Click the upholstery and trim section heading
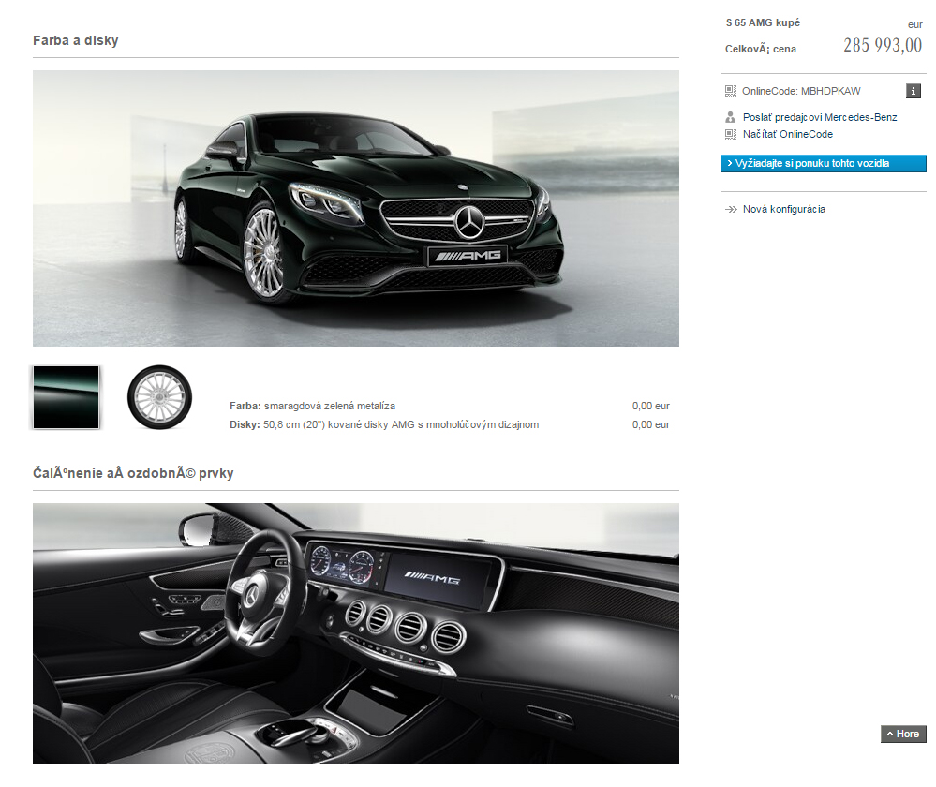 [x=132, y=473]
